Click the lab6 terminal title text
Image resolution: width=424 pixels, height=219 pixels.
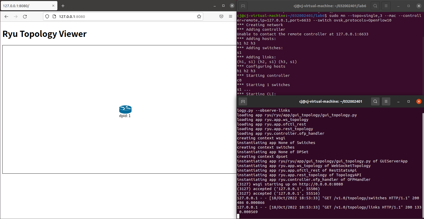[x=330, y=6]
